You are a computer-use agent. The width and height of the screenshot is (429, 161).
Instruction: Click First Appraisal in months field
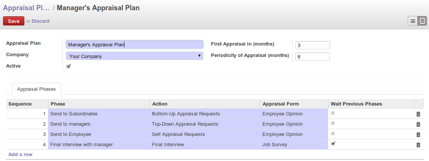pos(312,45)
